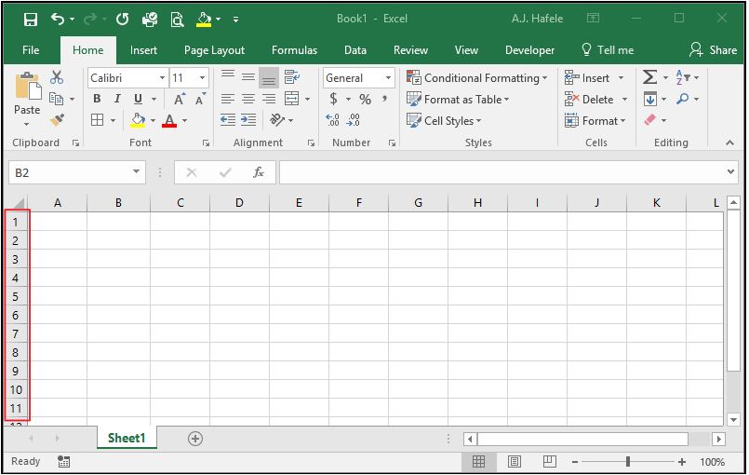
Task: Open the File tab
Action: coord(31,50)
